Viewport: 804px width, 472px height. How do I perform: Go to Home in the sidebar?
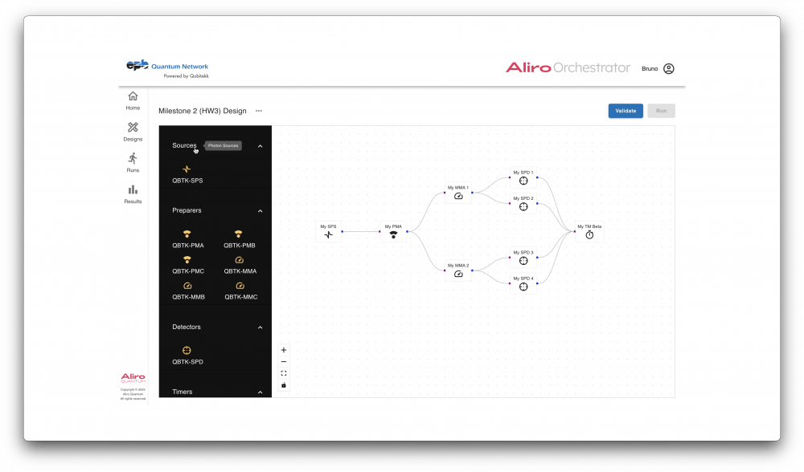(133, 100)
